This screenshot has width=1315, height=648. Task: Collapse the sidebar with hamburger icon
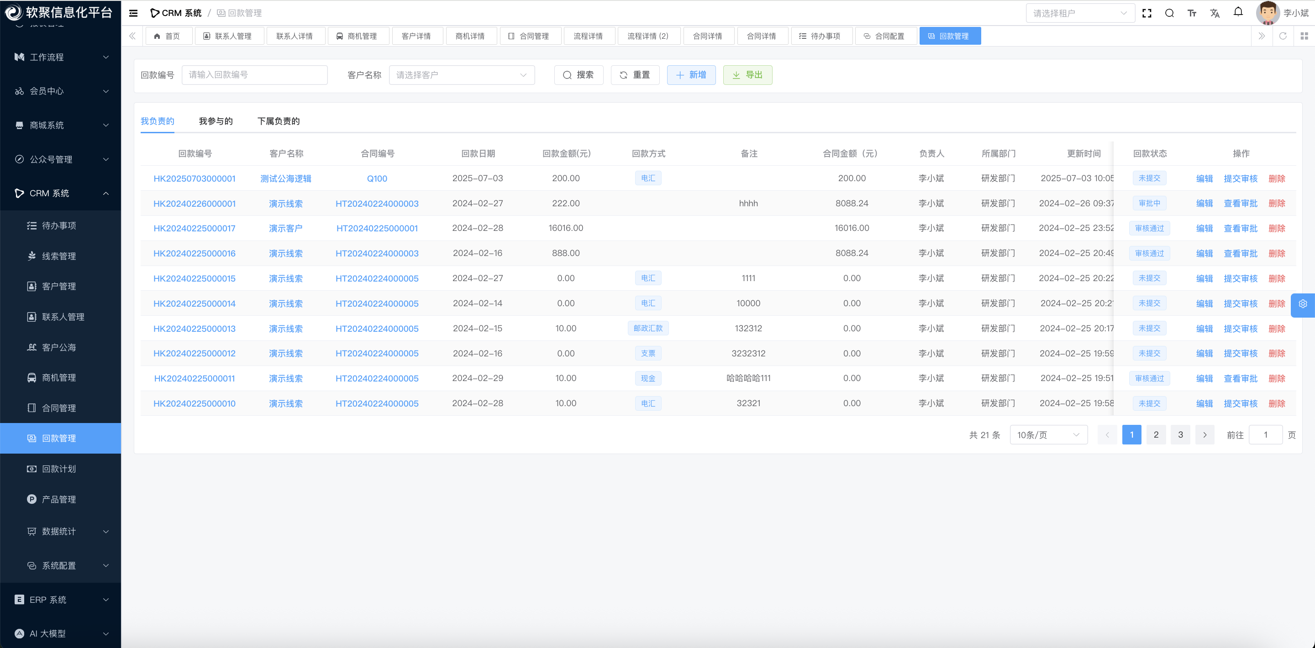click(x=133, y=13)
